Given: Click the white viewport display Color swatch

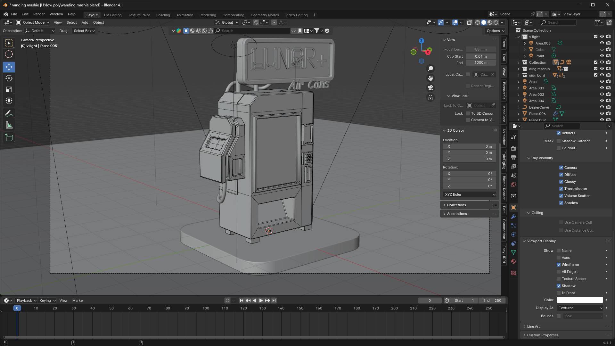Looking at the screenshot, I should 580,300.
